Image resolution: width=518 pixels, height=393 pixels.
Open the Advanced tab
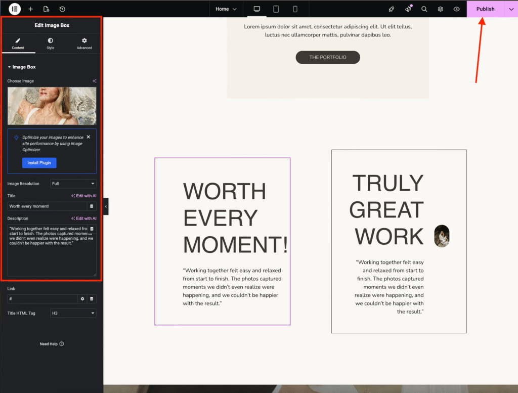(x=84, y=43)
